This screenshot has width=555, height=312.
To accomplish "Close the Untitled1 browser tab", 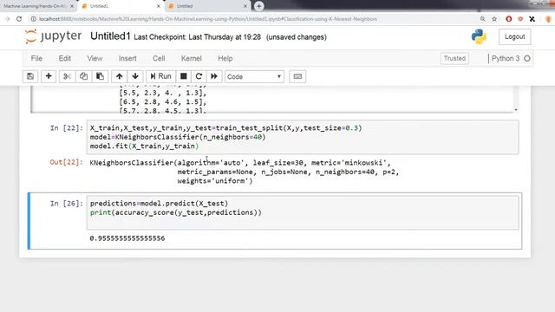I will [158, 6].
